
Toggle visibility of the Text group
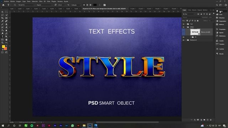pyautogui.click(x=183, y=24)
